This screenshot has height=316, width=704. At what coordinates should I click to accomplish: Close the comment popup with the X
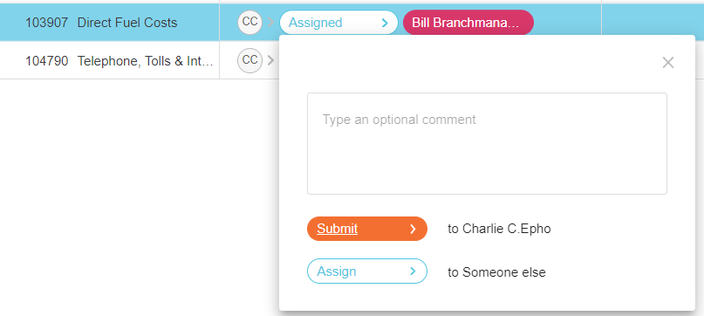[x=668, y=63]
